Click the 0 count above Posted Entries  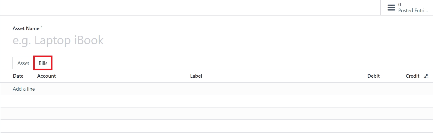pyautogui.click(x=400, y=4)
